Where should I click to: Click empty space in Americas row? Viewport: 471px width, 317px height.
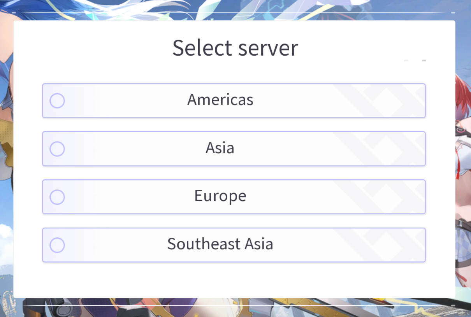pos(125,101)
